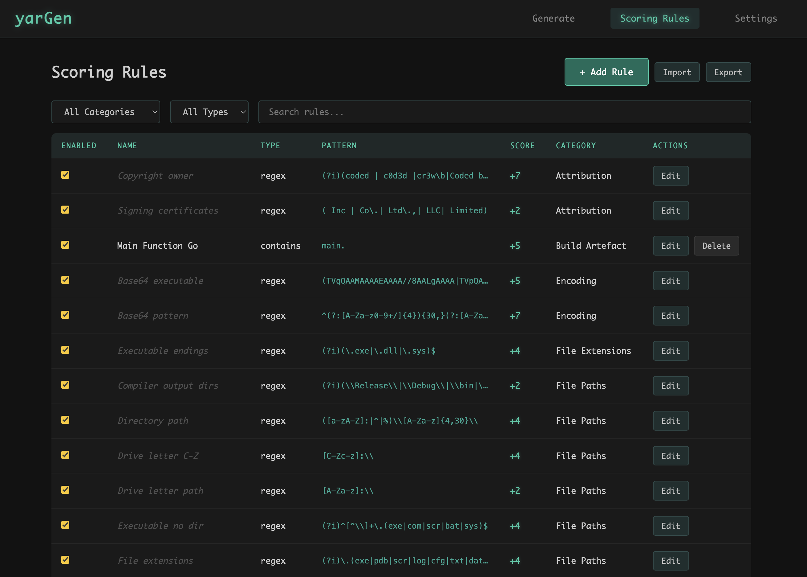Toggle the Compiler output dirs checkbox
Image resolution: width=807 pixels, height=577 pixels.
pyautogui.click(x=65, y=385)
